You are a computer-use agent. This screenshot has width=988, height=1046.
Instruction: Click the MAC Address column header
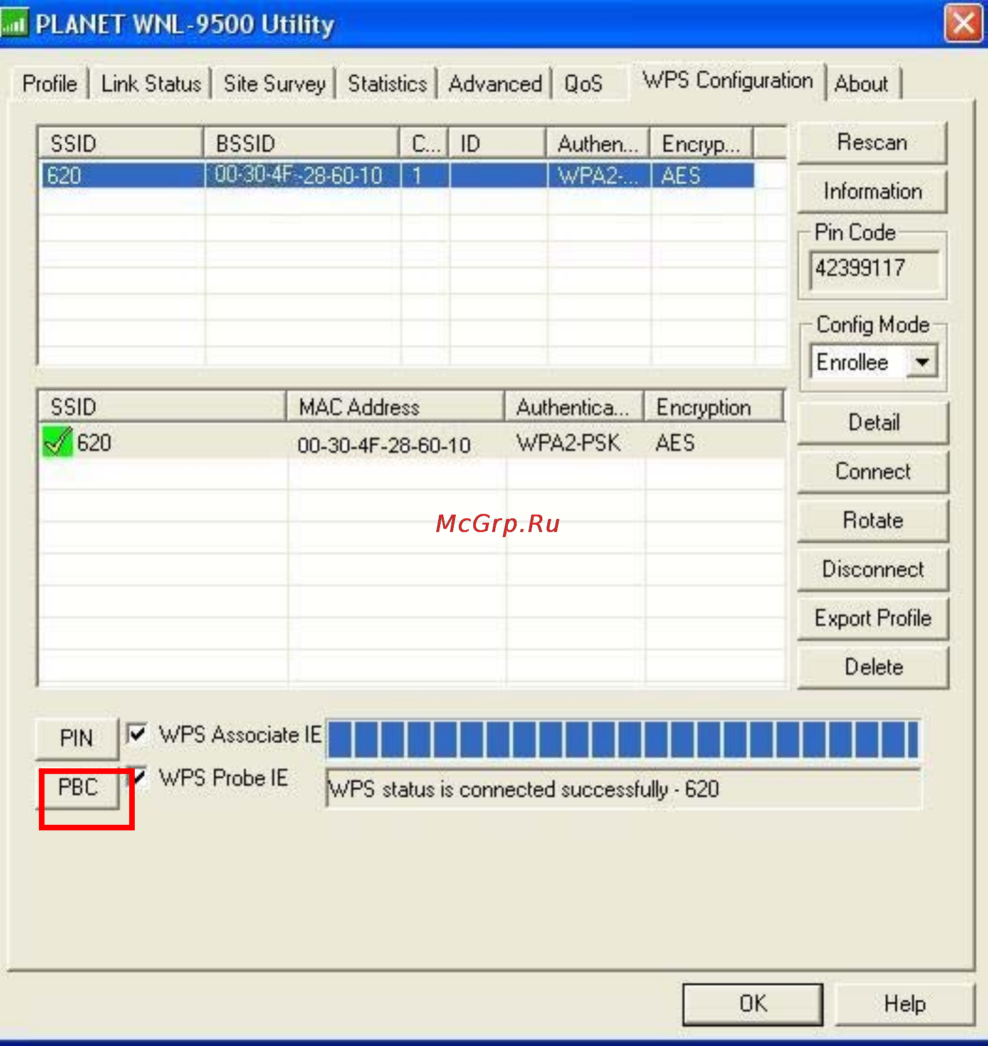(396, 407)
